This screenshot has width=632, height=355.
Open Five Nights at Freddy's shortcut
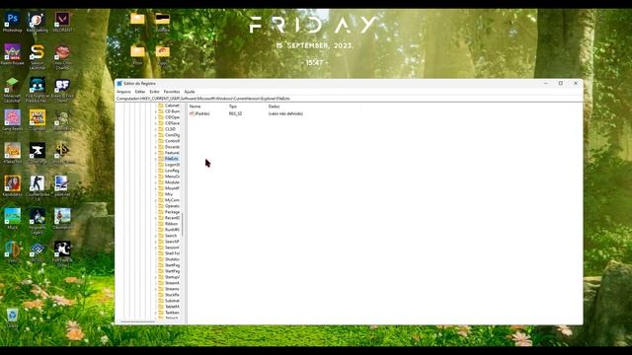coord(38,88)
